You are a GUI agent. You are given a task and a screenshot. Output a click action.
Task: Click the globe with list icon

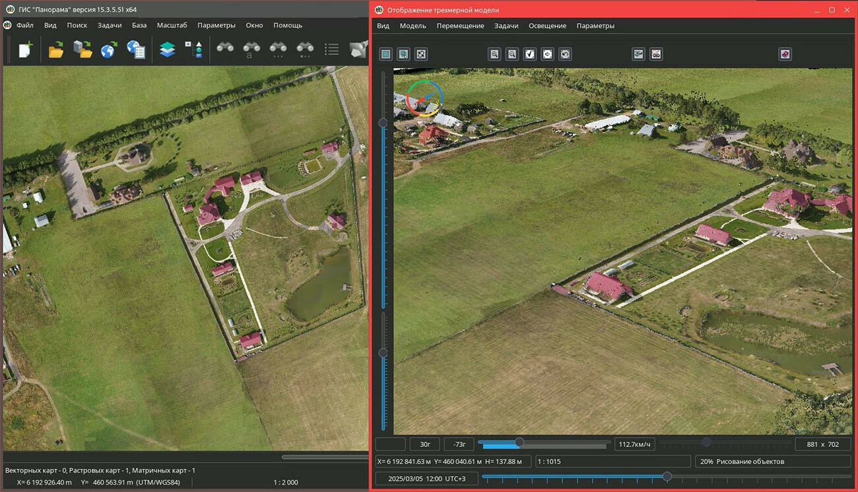[136, 50]
